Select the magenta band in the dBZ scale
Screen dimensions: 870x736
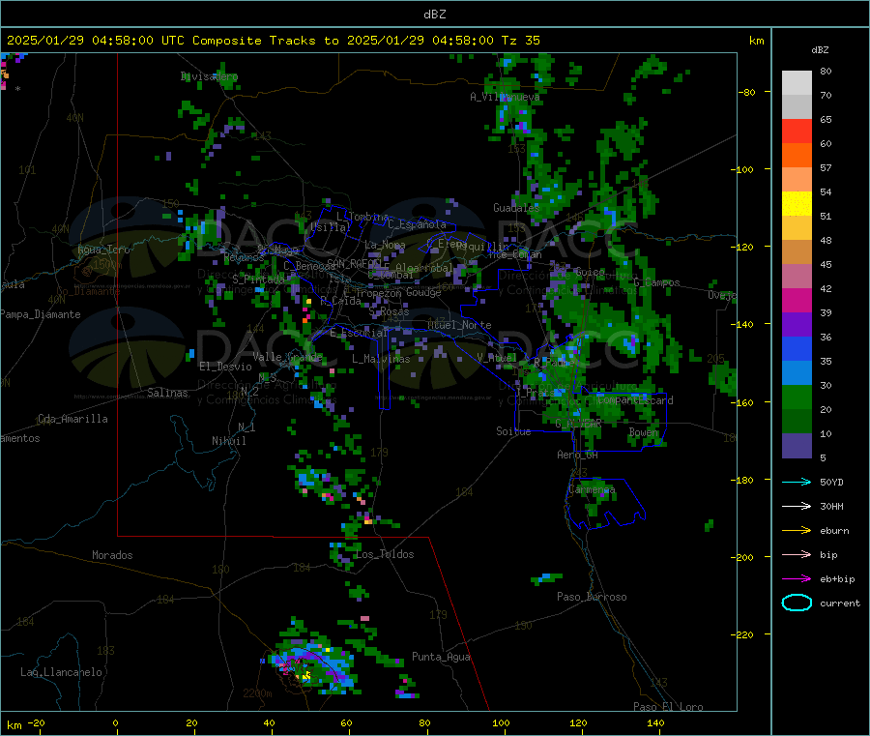(x=797, y=300)
